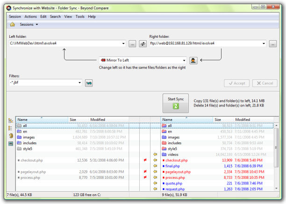Swap left and right folders
This screenshot has width=286, height=204.
[x=143, y=44]
